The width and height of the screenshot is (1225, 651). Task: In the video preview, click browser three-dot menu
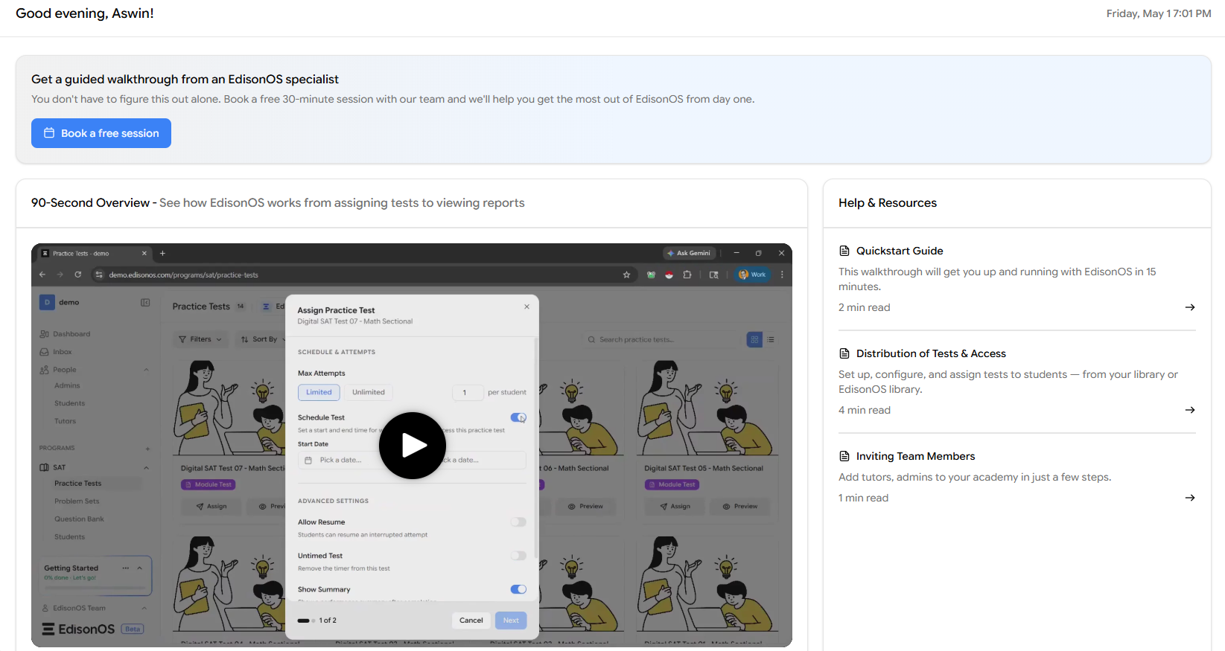pyautogui.click(x=782, y=275)
